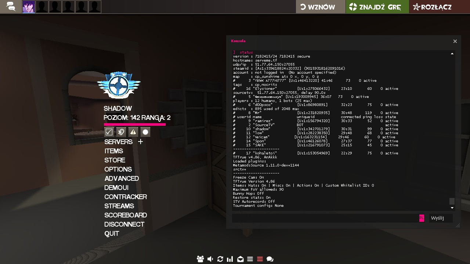The image size is (470, 264).
Task: Click the spiky badge icon button
Action: click(145, 132)
